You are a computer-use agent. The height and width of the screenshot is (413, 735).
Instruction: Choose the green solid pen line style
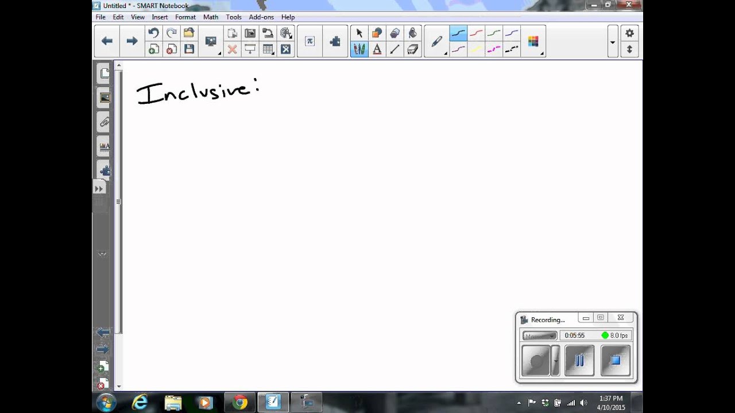pyautogui.click(x=494, y=33)
